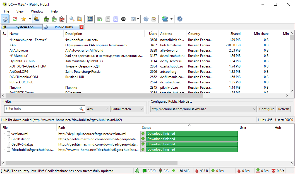Open the Notepad toolbar icon
This screenshot has height=174, width=295.
[x=154, y=19]
